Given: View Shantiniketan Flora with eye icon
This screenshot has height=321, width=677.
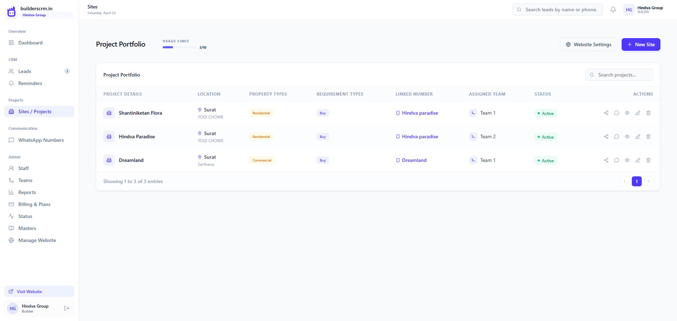Looking at the screenshot, I should pos(627,113).
